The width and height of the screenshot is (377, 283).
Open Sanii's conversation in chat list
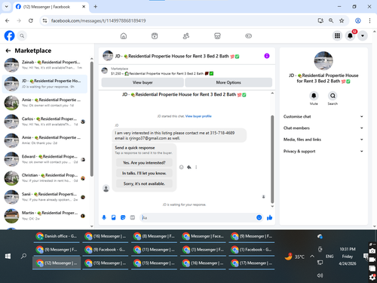coord(44,197)
